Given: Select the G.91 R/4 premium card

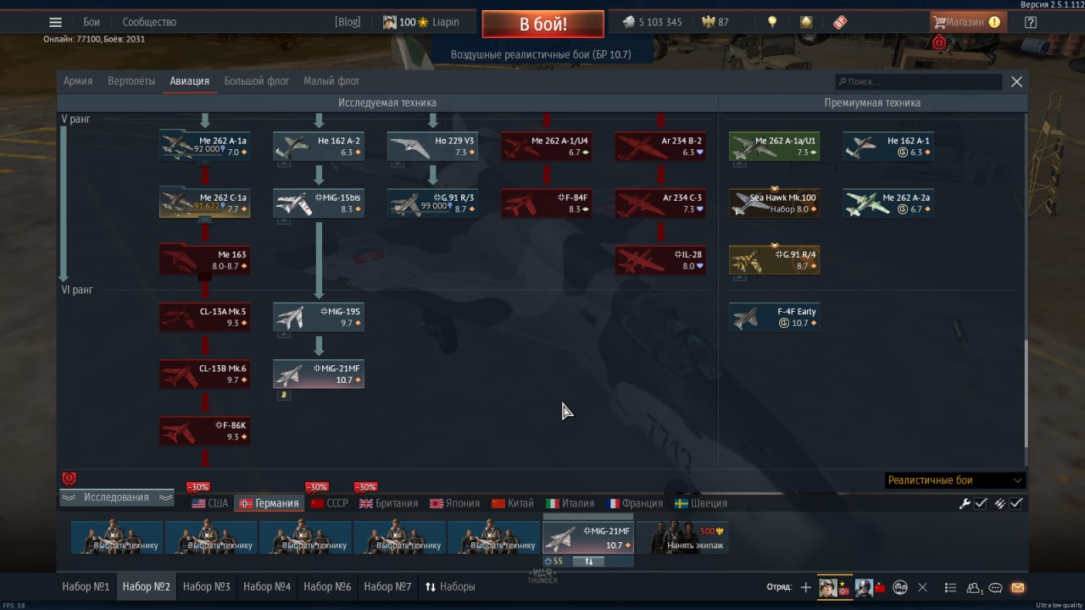Looking at the screenshot, I should click(774, 260).
